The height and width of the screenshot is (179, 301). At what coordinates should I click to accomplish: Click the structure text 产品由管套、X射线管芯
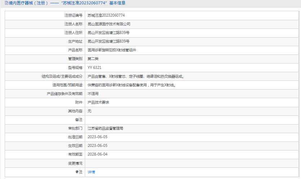[x=106, y=77]
